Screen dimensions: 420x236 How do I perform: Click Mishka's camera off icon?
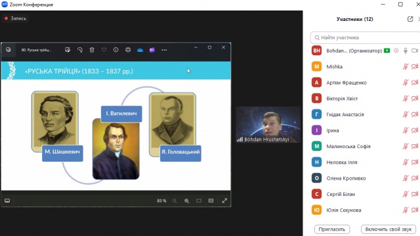point(415,67)
